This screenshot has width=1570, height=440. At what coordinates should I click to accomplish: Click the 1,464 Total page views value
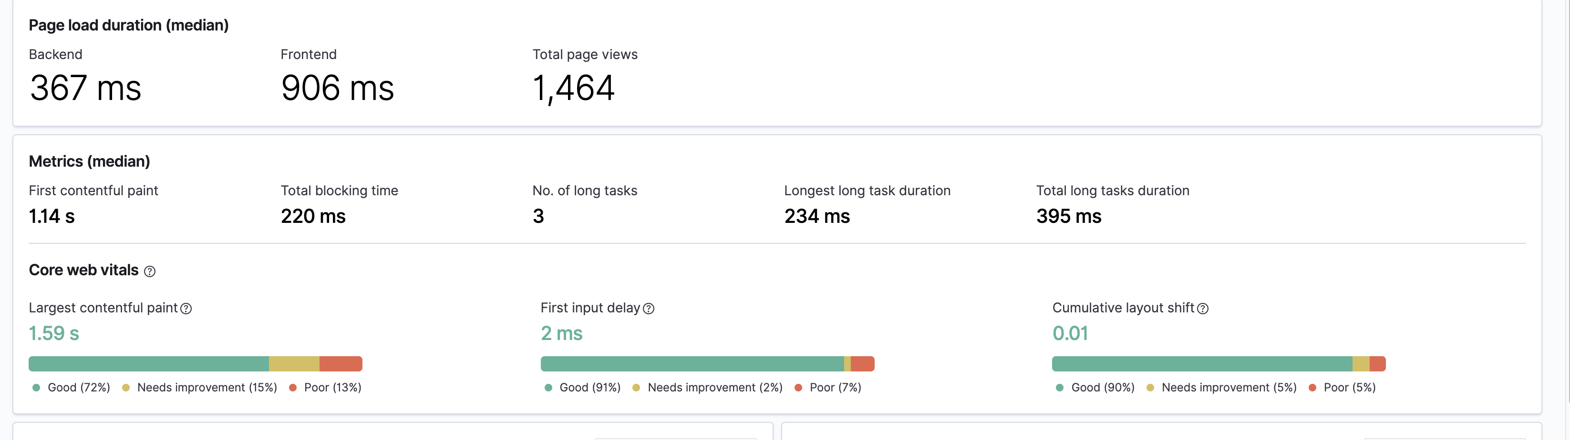point(574,89)
